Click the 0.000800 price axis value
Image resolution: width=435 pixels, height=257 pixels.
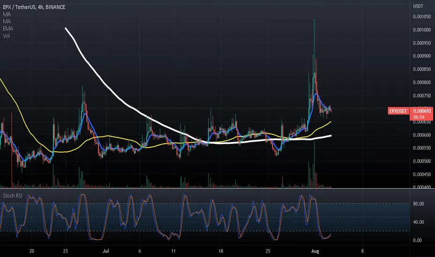tap(422, 83)
